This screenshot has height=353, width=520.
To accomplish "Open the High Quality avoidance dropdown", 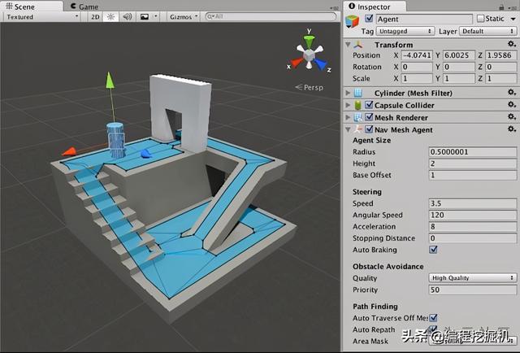I will [x=473, y=277].
